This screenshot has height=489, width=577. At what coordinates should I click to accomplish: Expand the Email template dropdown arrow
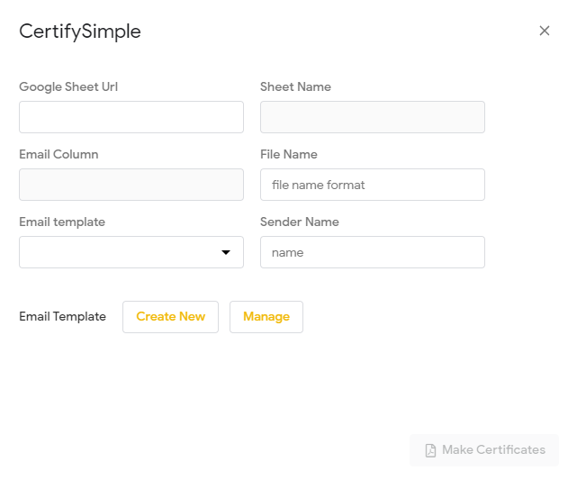pos(226,252)
